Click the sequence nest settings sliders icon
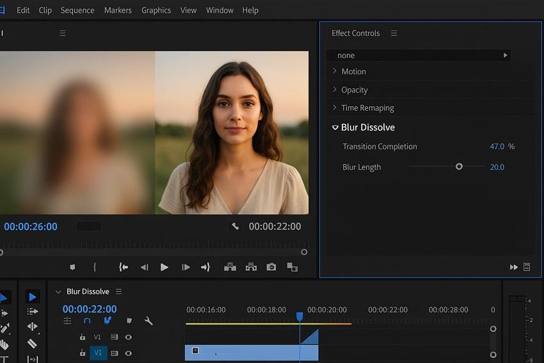The height and width of the screenshot is (363, 544). [67, 321]
